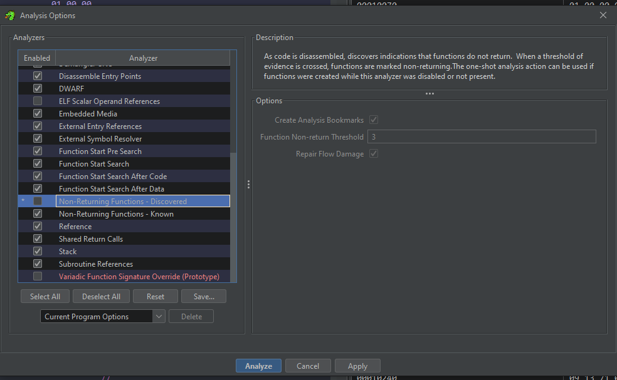Open the Save... dialog
This screenshot has width=617, height=380.
tap(203, 296)
